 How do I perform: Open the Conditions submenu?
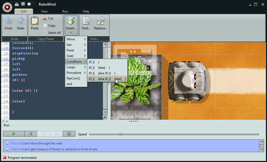[x=76, y=62]
